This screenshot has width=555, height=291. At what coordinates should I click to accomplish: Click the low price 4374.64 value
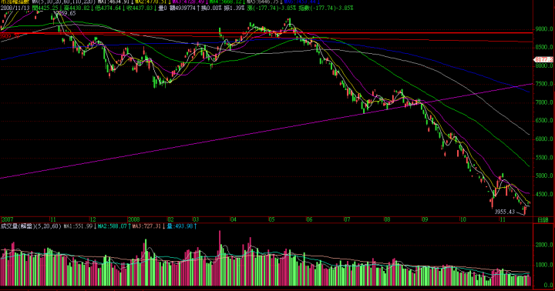110,8
